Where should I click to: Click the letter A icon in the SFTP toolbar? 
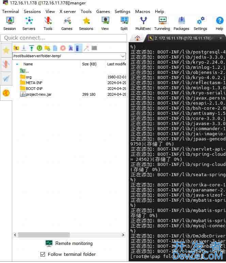(x=71, y=48)
